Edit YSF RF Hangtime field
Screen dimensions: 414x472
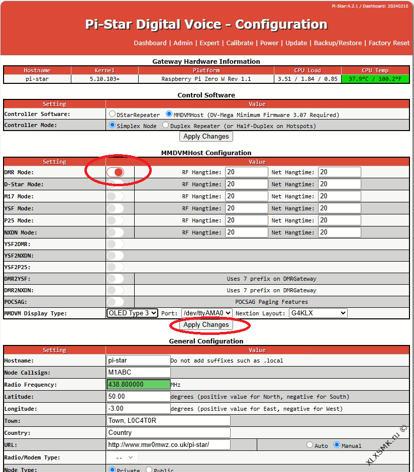click(247, 208)
